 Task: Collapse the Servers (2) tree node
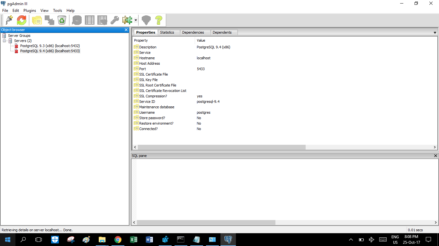[x=4, y=41]
